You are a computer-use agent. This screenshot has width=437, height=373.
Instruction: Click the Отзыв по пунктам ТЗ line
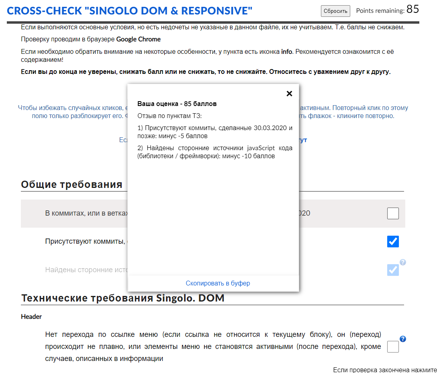tap(169, 116)
